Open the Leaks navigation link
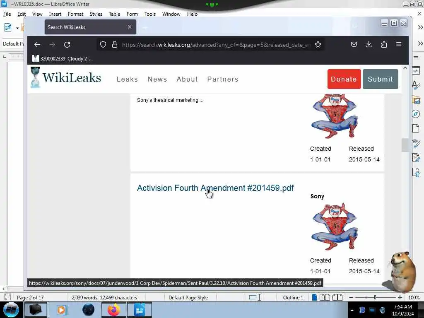The height and width of the screenshot is (318, 424). point(128,79)
